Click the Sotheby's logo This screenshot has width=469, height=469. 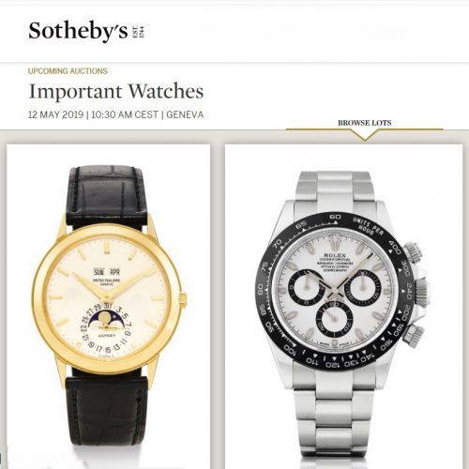point(78,32)
